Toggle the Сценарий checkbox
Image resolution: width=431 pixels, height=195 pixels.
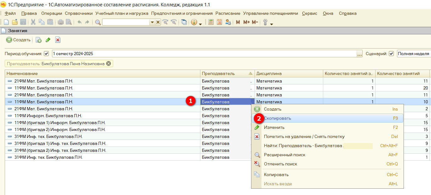coord(391,54)
